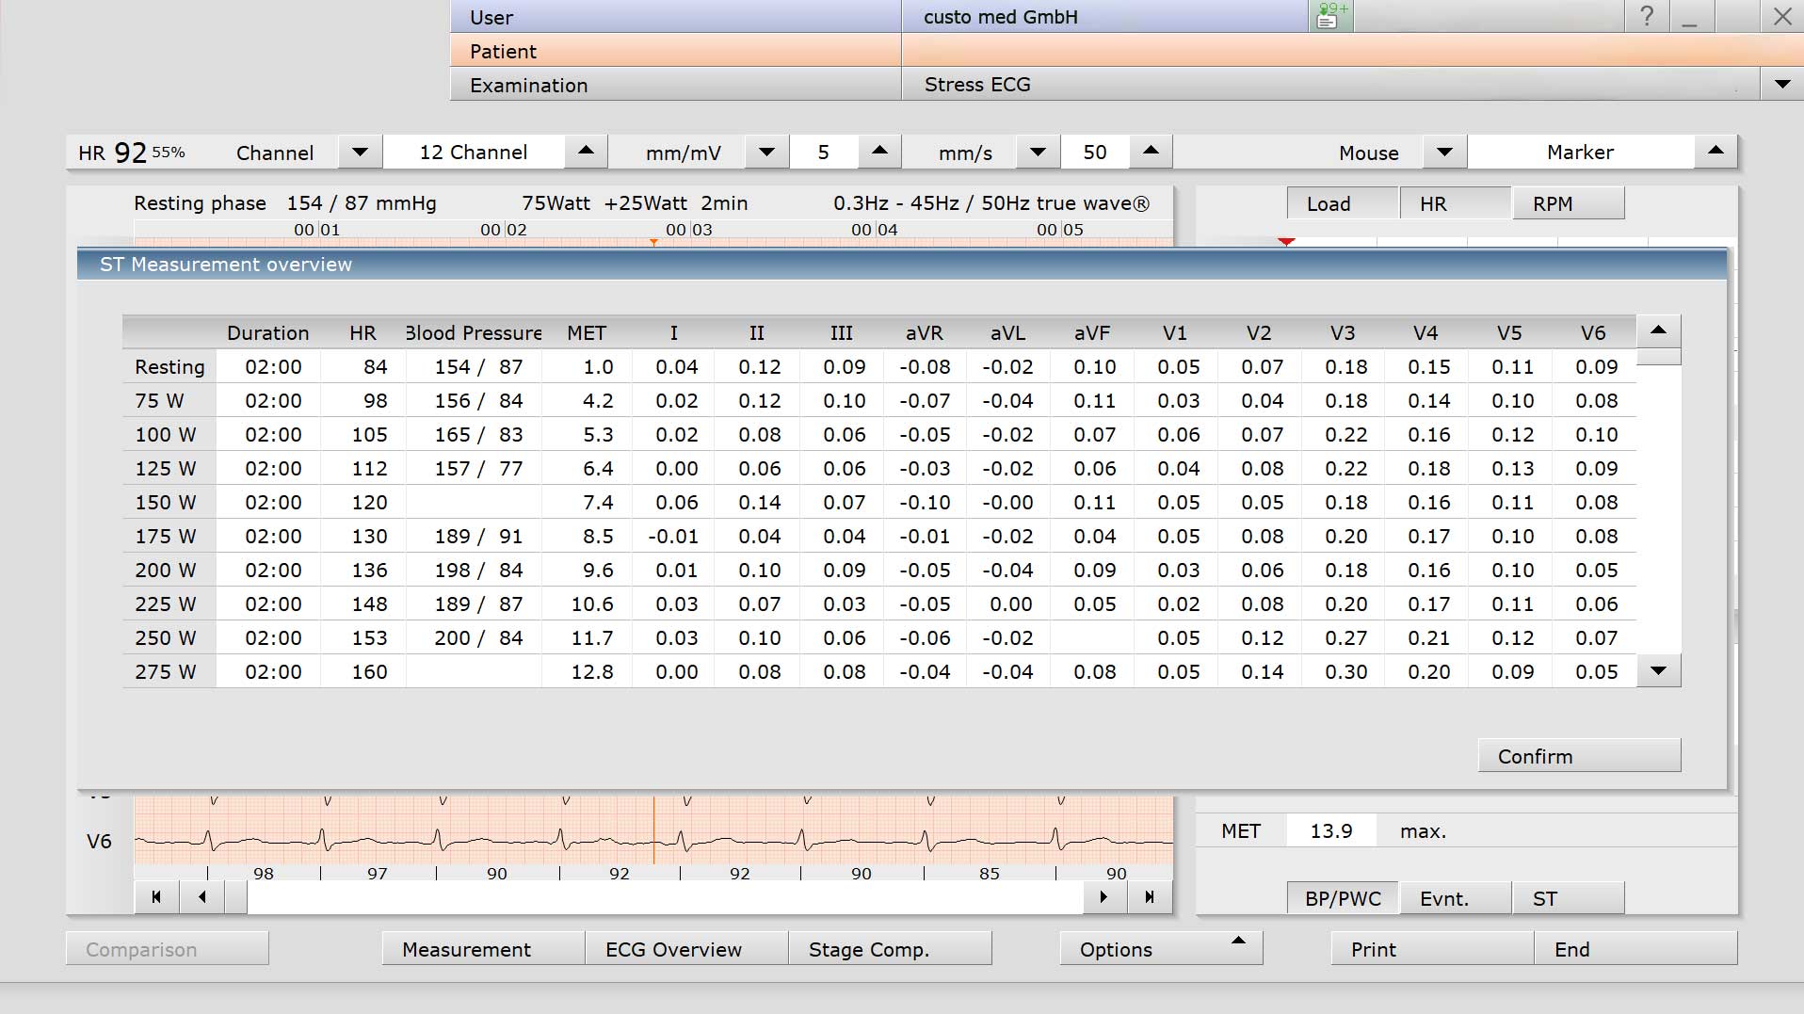Click the up arrow beside Marker
Screen dimensions: 1804x1014
coord(1715,152)
